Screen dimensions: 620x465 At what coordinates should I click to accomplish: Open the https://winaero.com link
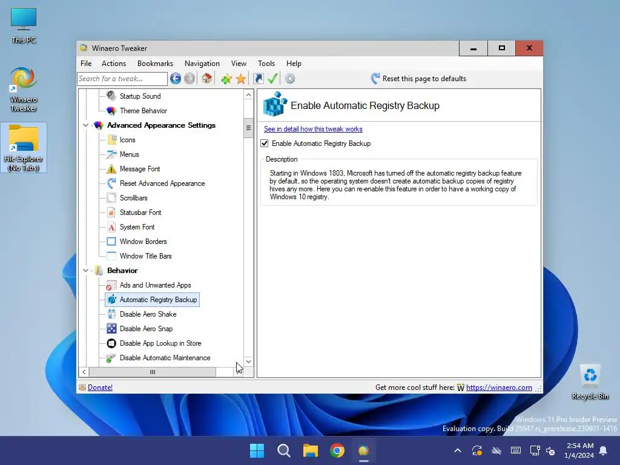(499, 387)
